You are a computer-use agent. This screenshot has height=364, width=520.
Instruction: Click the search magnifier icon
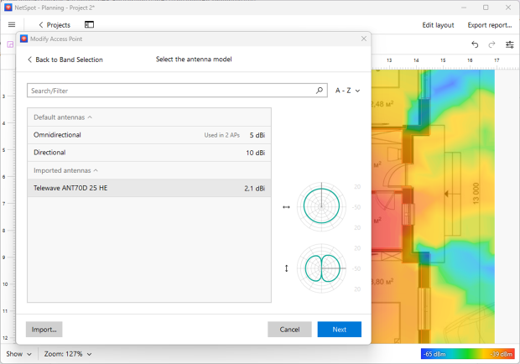click(320, 91)
